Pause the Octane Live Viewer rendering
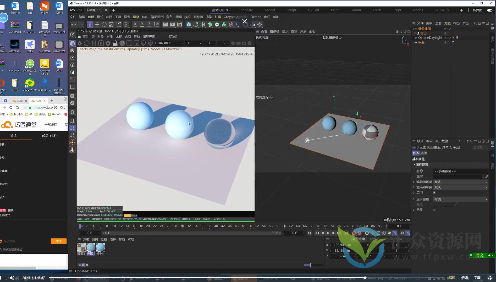This screenshot has width=496, height=282. point(94,43)
